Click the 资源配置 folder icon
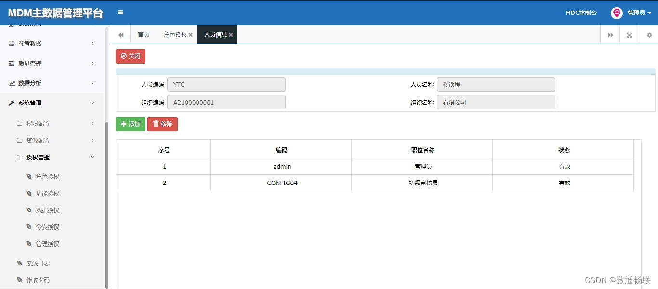Image resolution: width=658 pixels, height=289 pixels. [x=19, y=140]
